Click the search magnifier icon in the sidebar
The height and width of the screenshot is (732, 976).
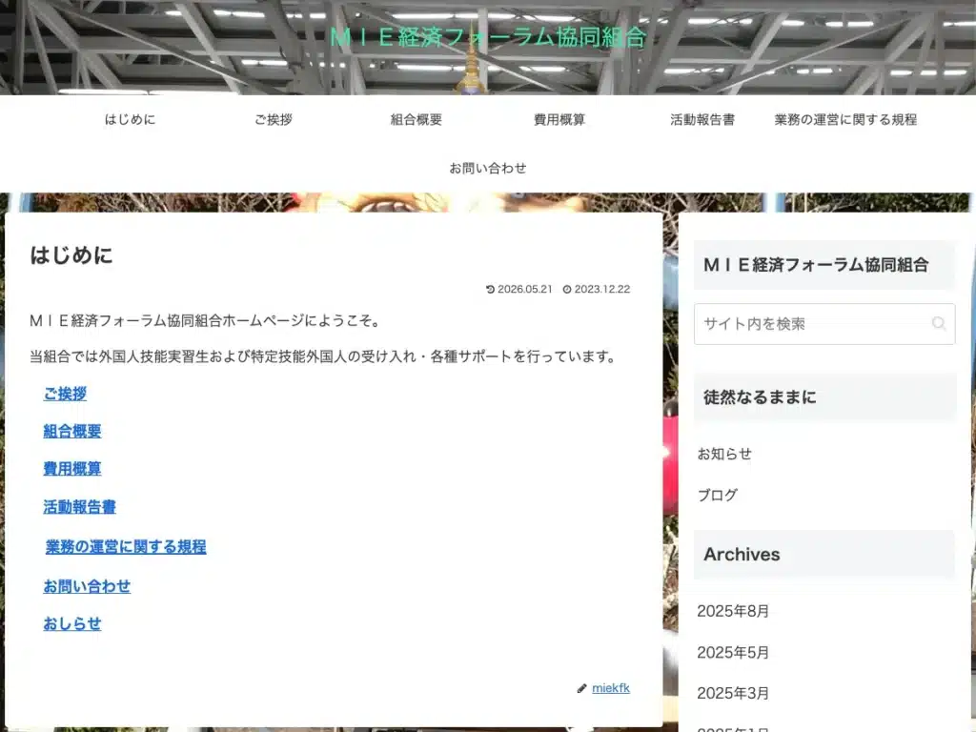tap(939, 324)
